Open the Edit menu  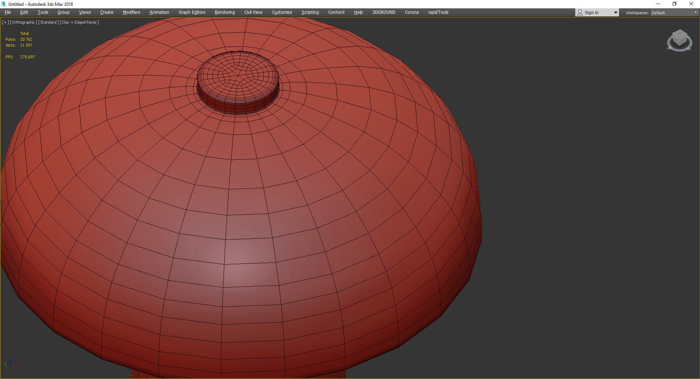click(x=24, y=12)
